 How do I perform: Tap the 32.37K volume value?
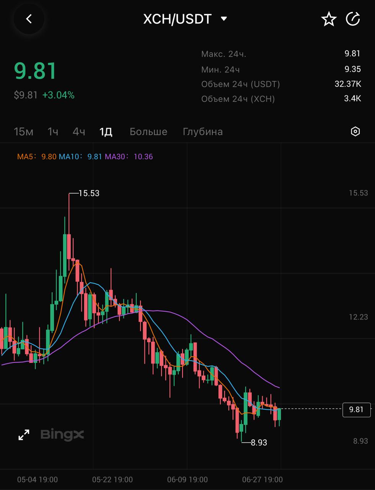point(348,84)
